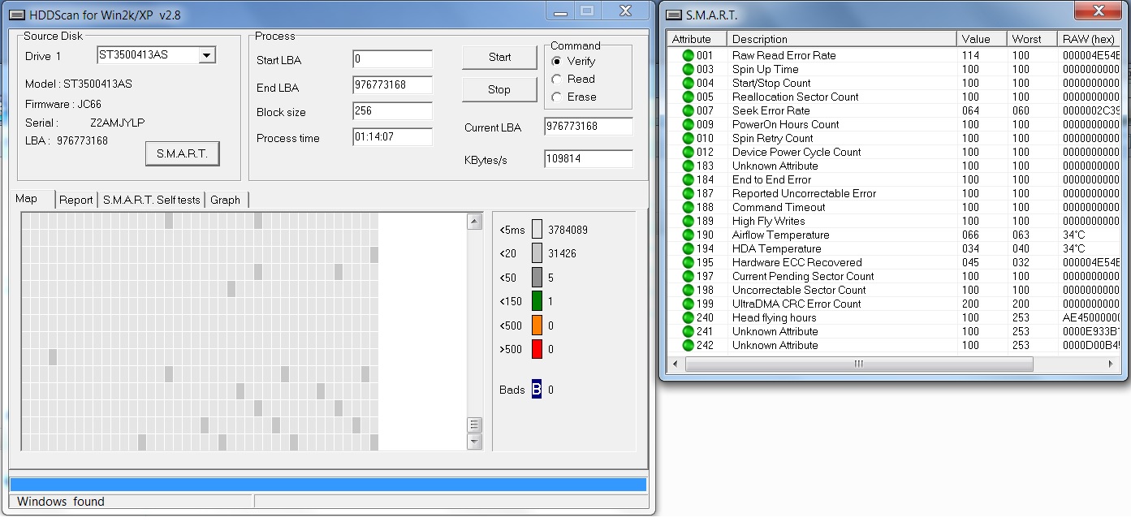The image size is (1131, 526).
Task: Click green status icon for attribute 001
Action: (689, 55)
